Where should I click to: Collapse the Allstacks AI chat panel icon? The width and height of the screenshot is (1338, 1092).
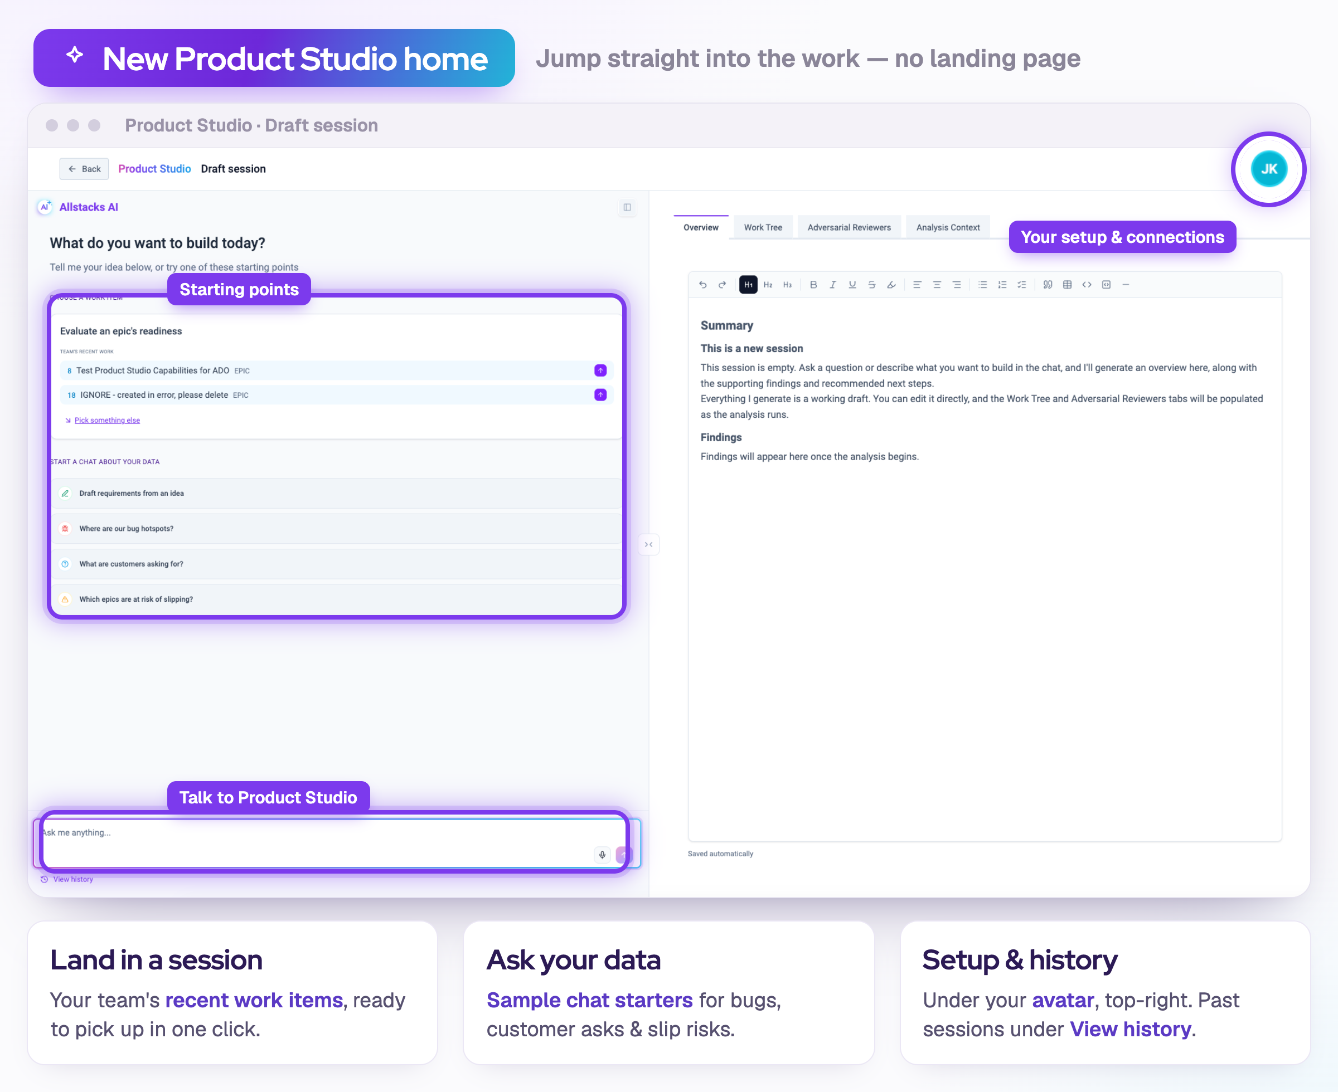(627, 208)
